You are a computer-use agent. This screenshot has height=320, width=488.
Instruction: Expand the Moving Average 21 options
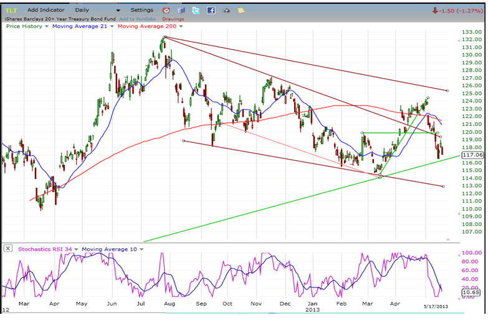point(112,26)
